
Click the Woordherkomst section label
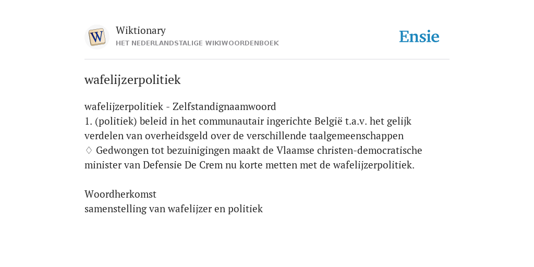[120, 194]
